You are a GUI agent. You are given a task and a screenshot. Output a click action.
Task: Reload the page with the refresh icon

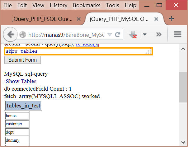pyautogui.click(x=118, y=35)
